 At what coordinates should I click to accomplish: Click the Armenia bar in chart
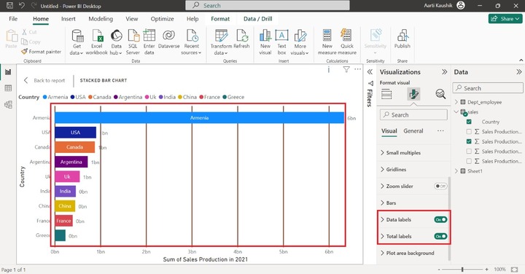tap(199, 118)
